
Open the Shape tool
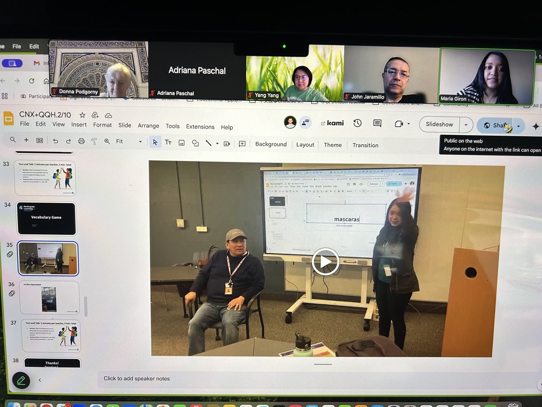[x=195, y=143]
